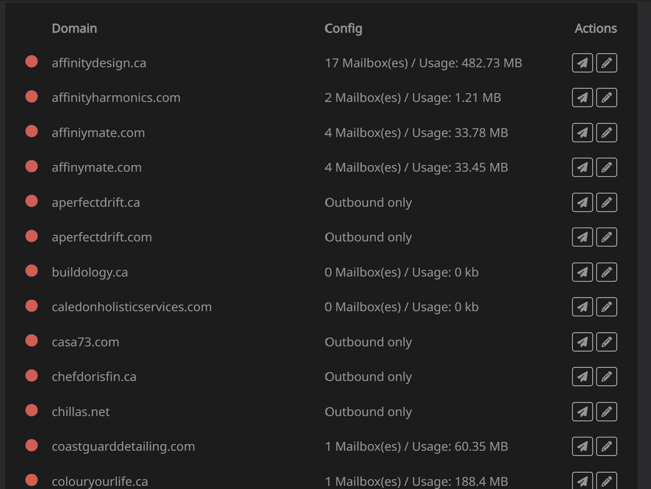
Task: Click the Domain column header
Action: (x=74, y=28)
